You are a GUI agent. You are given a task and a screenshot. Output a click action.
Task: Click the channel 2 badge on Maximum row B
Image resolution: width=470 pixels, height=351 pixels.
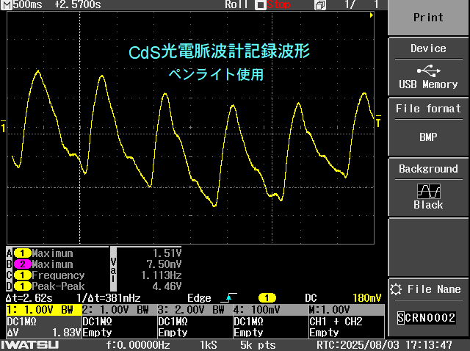coord(22,264)
